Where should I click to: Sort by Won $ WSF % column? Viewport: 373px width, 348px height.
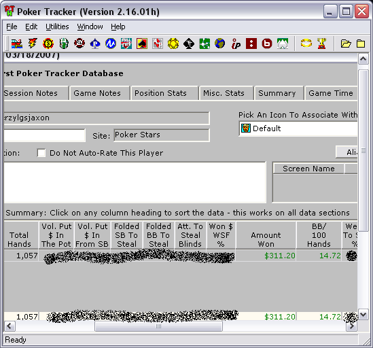(221, 235)
